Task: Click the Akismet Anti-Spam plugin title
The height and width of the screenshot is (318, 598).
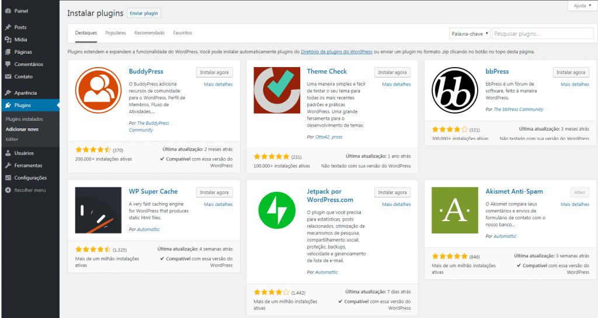Action: [514, 191]
